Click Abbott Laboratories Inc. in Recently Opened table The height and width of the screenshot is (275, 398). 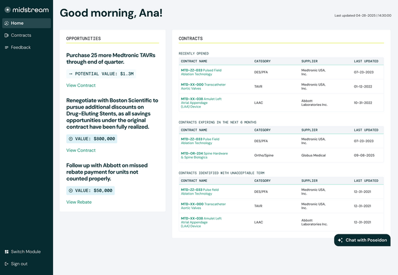point(314,103)
